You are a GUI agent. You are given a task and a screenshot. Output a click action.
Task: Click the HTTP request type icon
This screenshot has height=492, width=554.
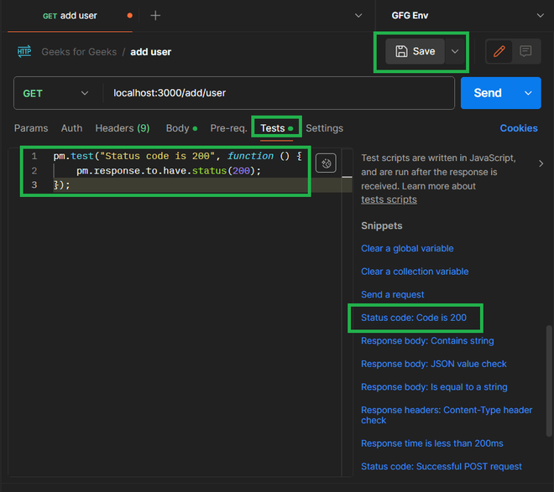tap(24, 52)
